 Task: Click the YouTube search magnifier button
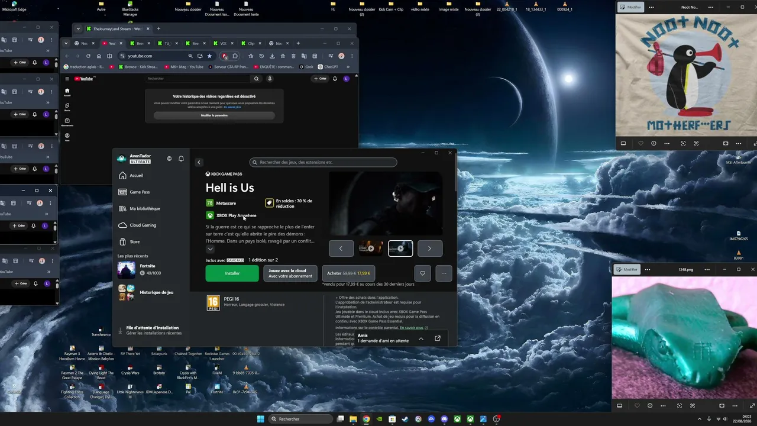[256, 79]
